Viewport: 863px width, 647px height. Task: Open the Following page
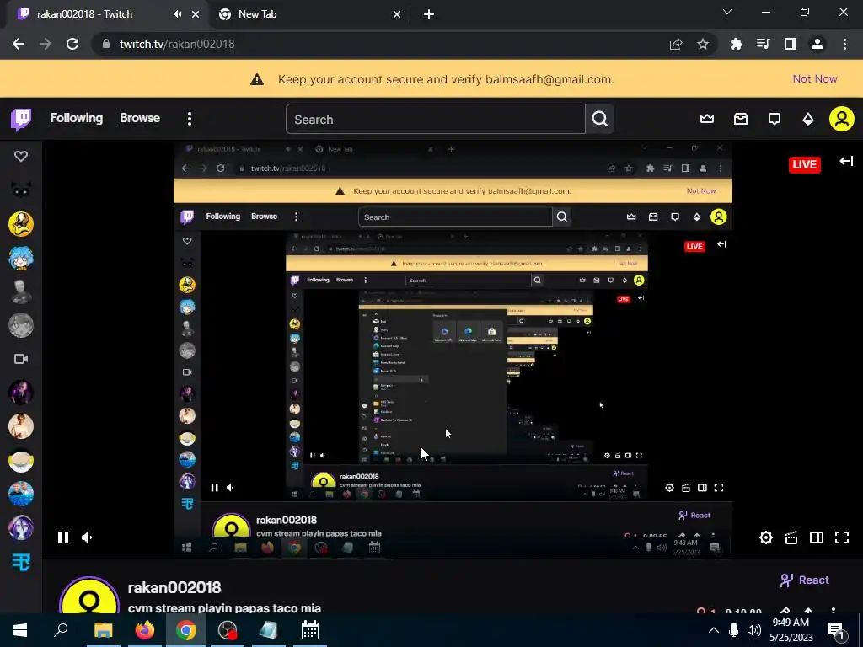pyautogui.click(x=77, y=118)
